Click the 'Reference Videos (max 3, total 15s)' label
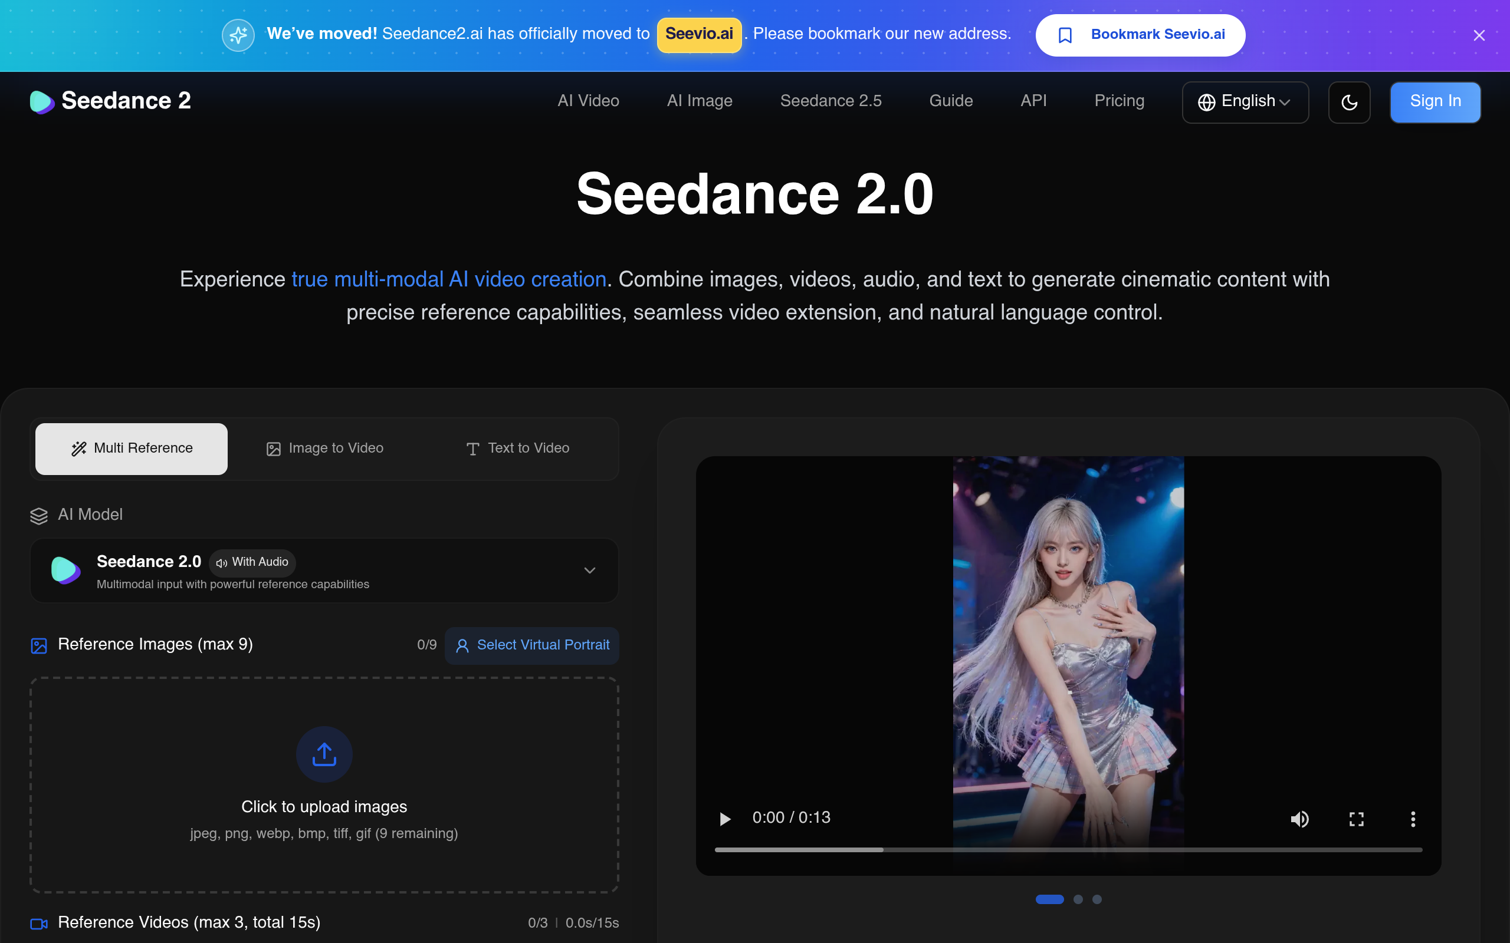The height and width of the screenshot is (943, 1510). 189,922
